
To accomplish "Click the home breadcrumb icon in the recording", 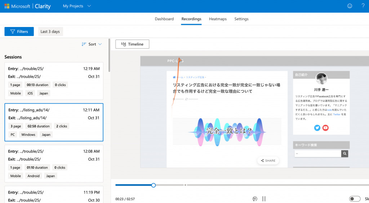I will click(174, 77).
